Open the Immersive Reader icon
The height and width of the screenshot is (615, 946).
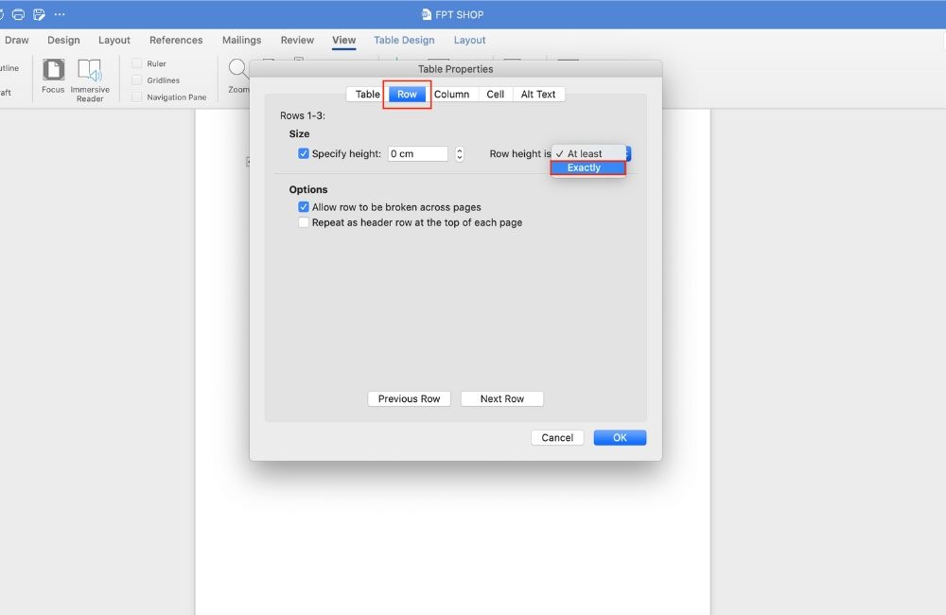[x=90, y=70]
